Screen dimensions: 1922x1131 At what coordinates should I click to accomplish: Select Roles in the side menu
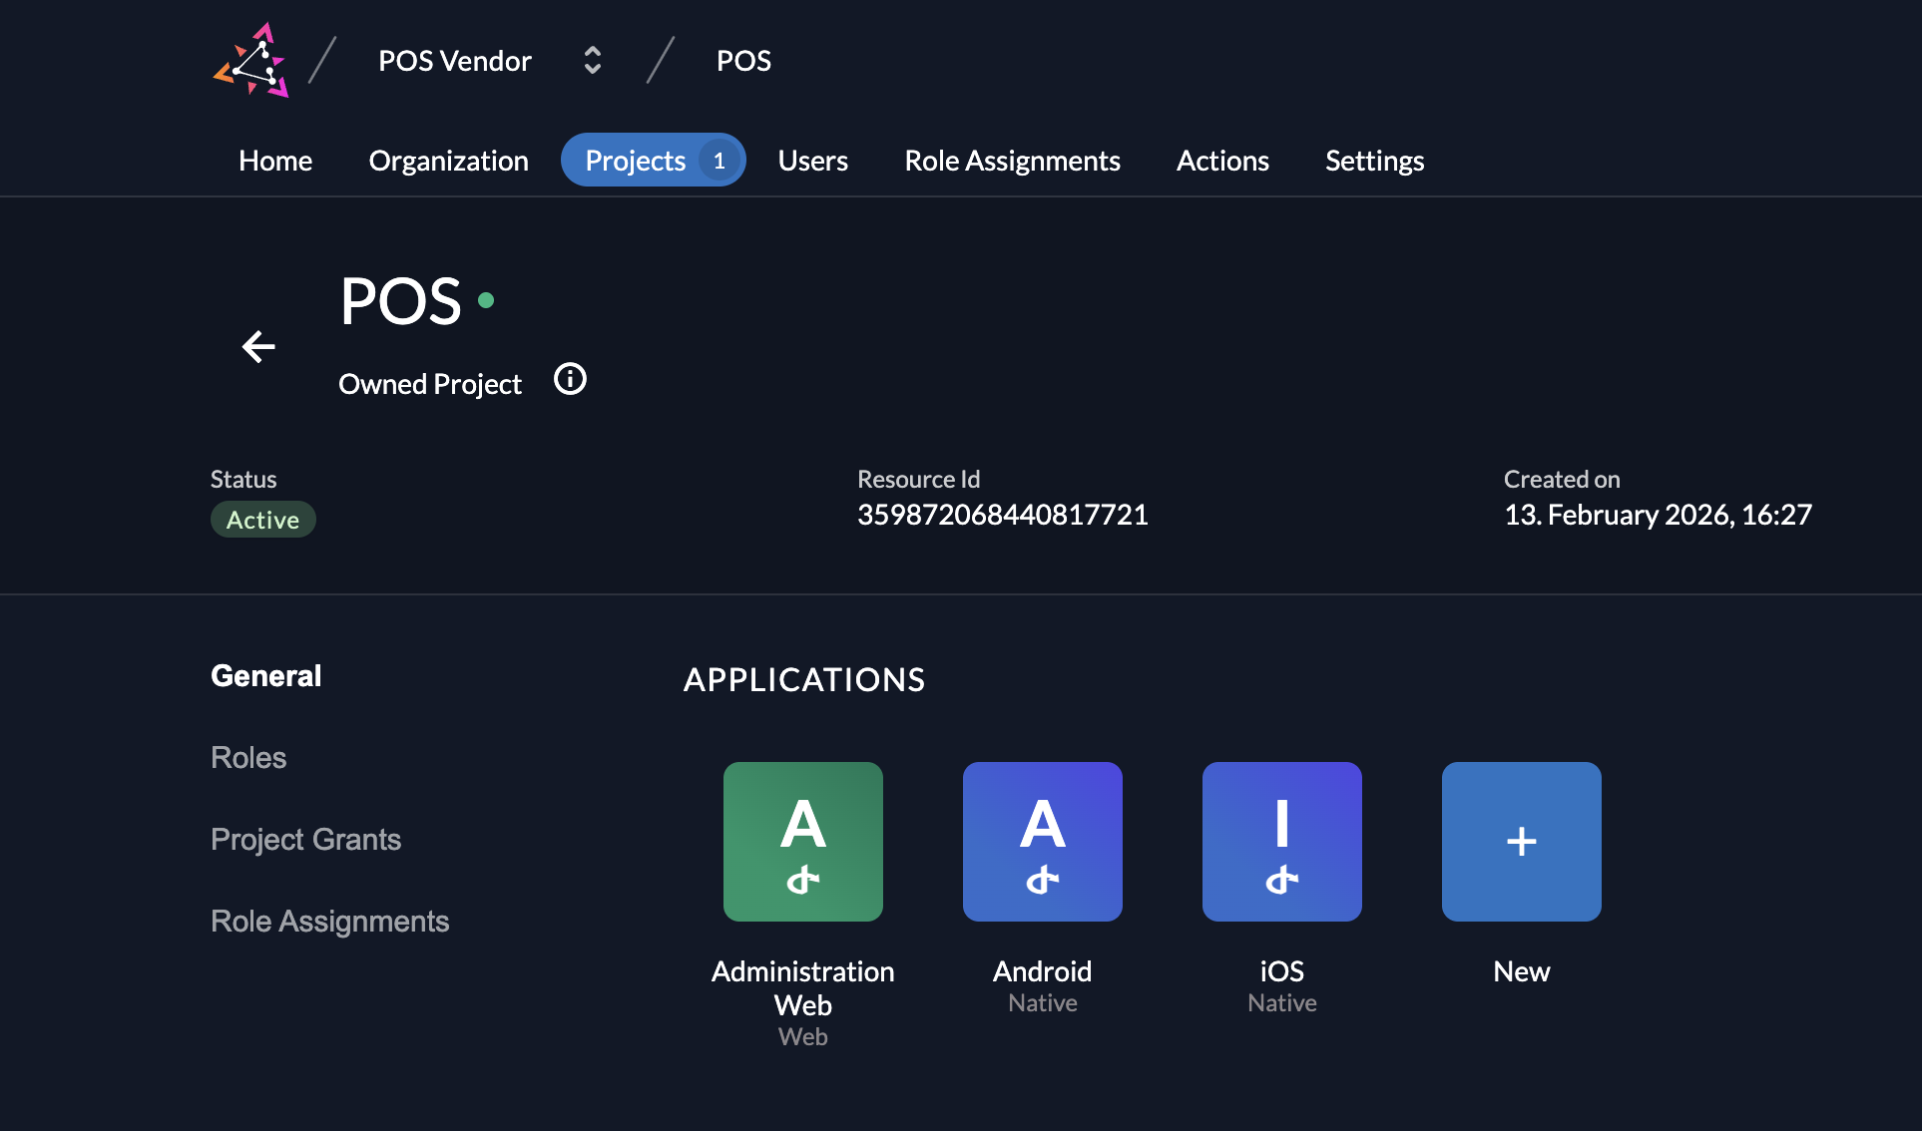click(x=248, y=758)
